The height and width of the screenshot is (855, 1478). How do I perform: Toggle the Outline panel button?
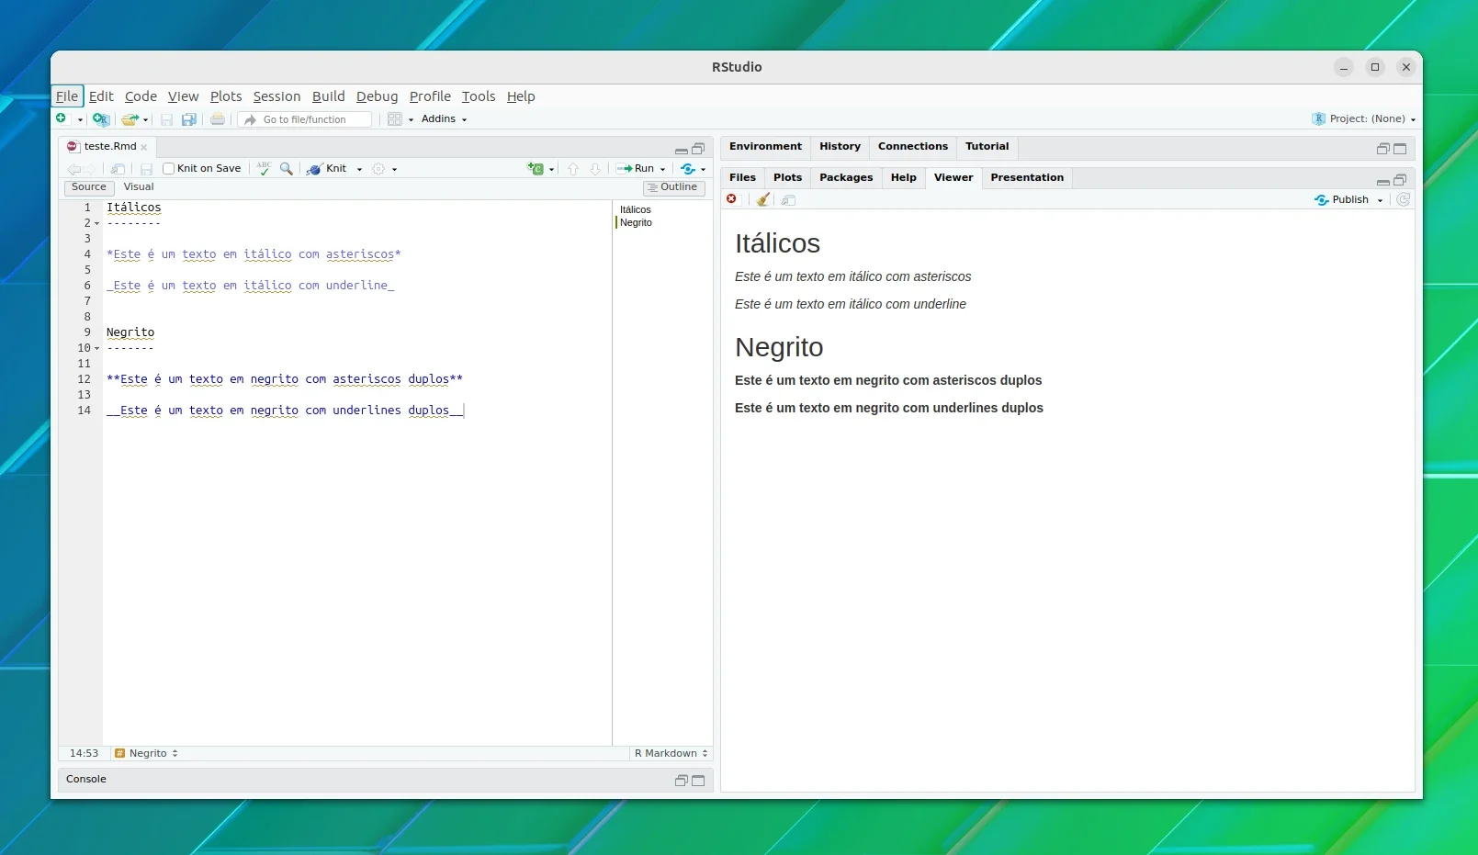click(674, 187)
